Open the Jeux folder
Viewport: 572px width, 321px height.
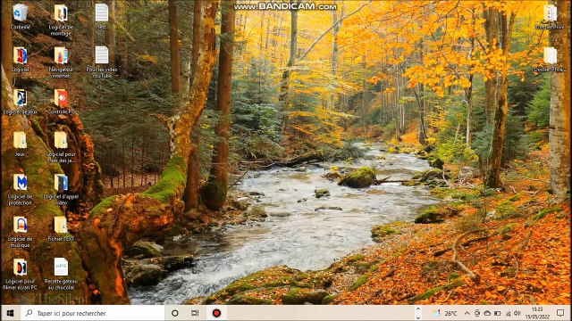coord(20,144)
